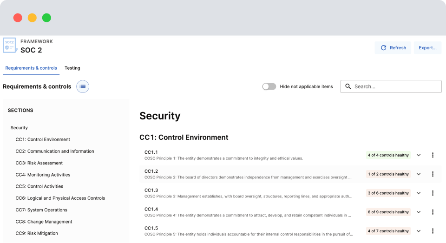Toggle Hide not applicable items switch
446x243 pixels.
[x=269, y=86]
